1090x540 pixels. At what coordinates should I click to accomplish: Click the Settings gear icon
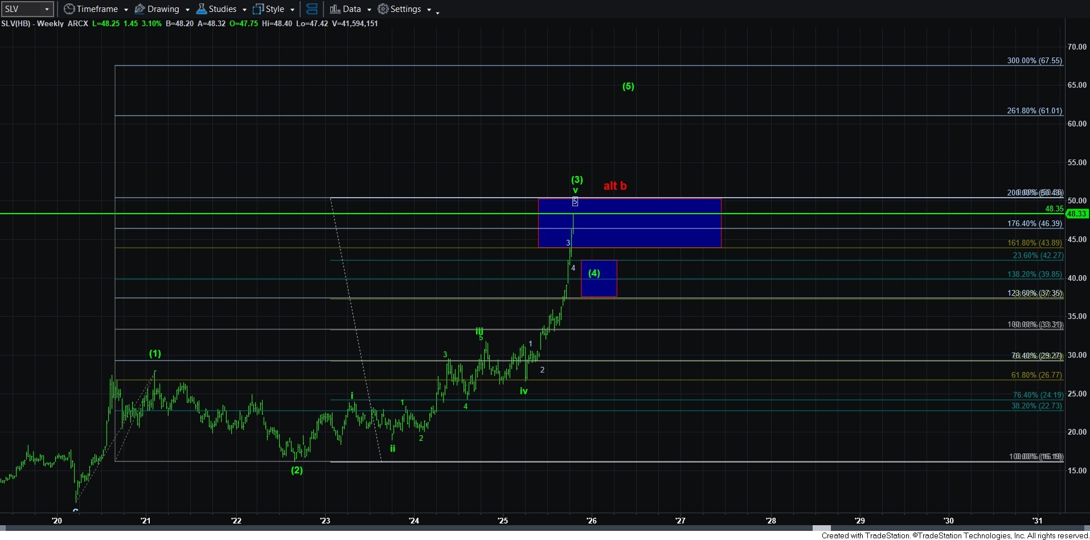383,9
